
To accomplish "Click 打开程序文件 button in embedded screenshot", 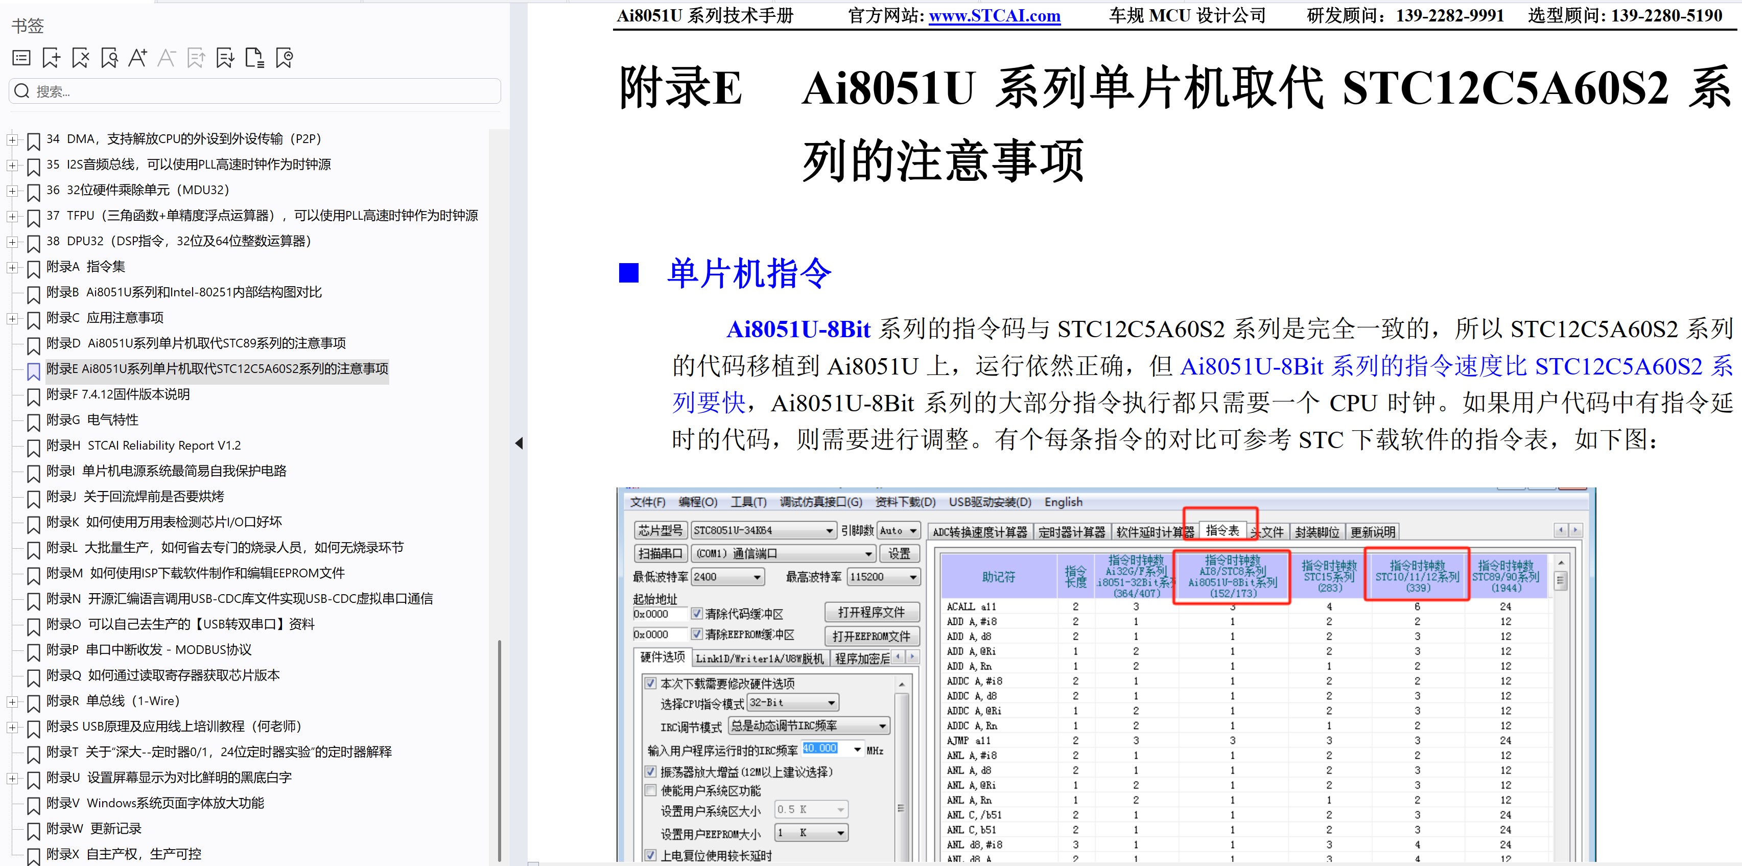I will point(872,612).
